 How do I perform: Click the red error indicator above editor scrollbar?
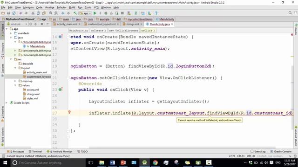coord(292,35)
